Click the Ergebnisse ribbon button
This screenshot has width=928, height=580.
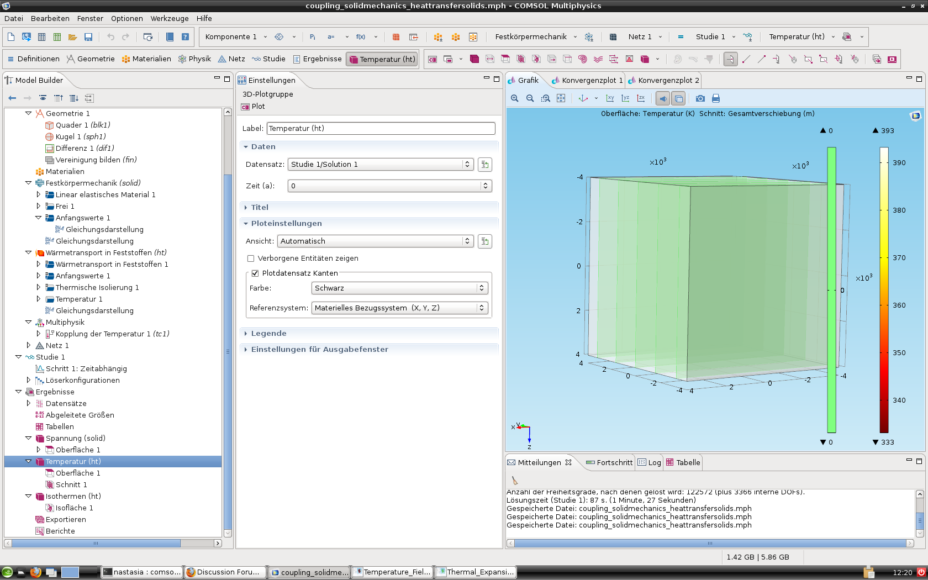[318, 59]
